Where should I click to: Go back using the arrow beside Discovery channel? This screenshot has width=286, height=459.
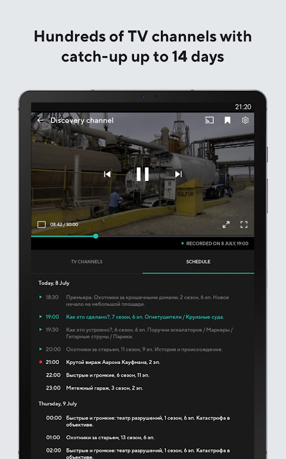[x=41, y=120]
